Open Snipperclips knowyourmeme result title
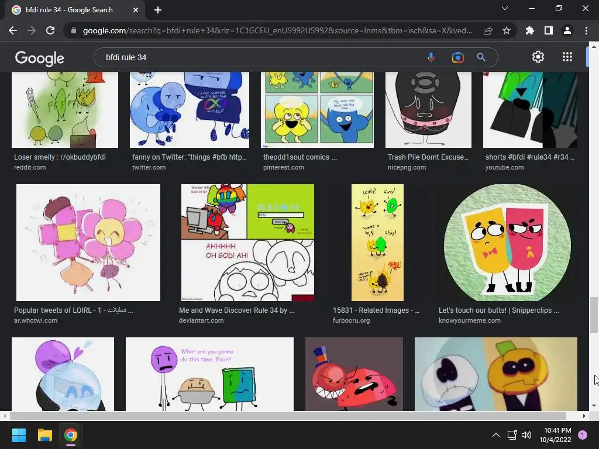This screenshot has width=599, height=449. click(x=499, y=310)
